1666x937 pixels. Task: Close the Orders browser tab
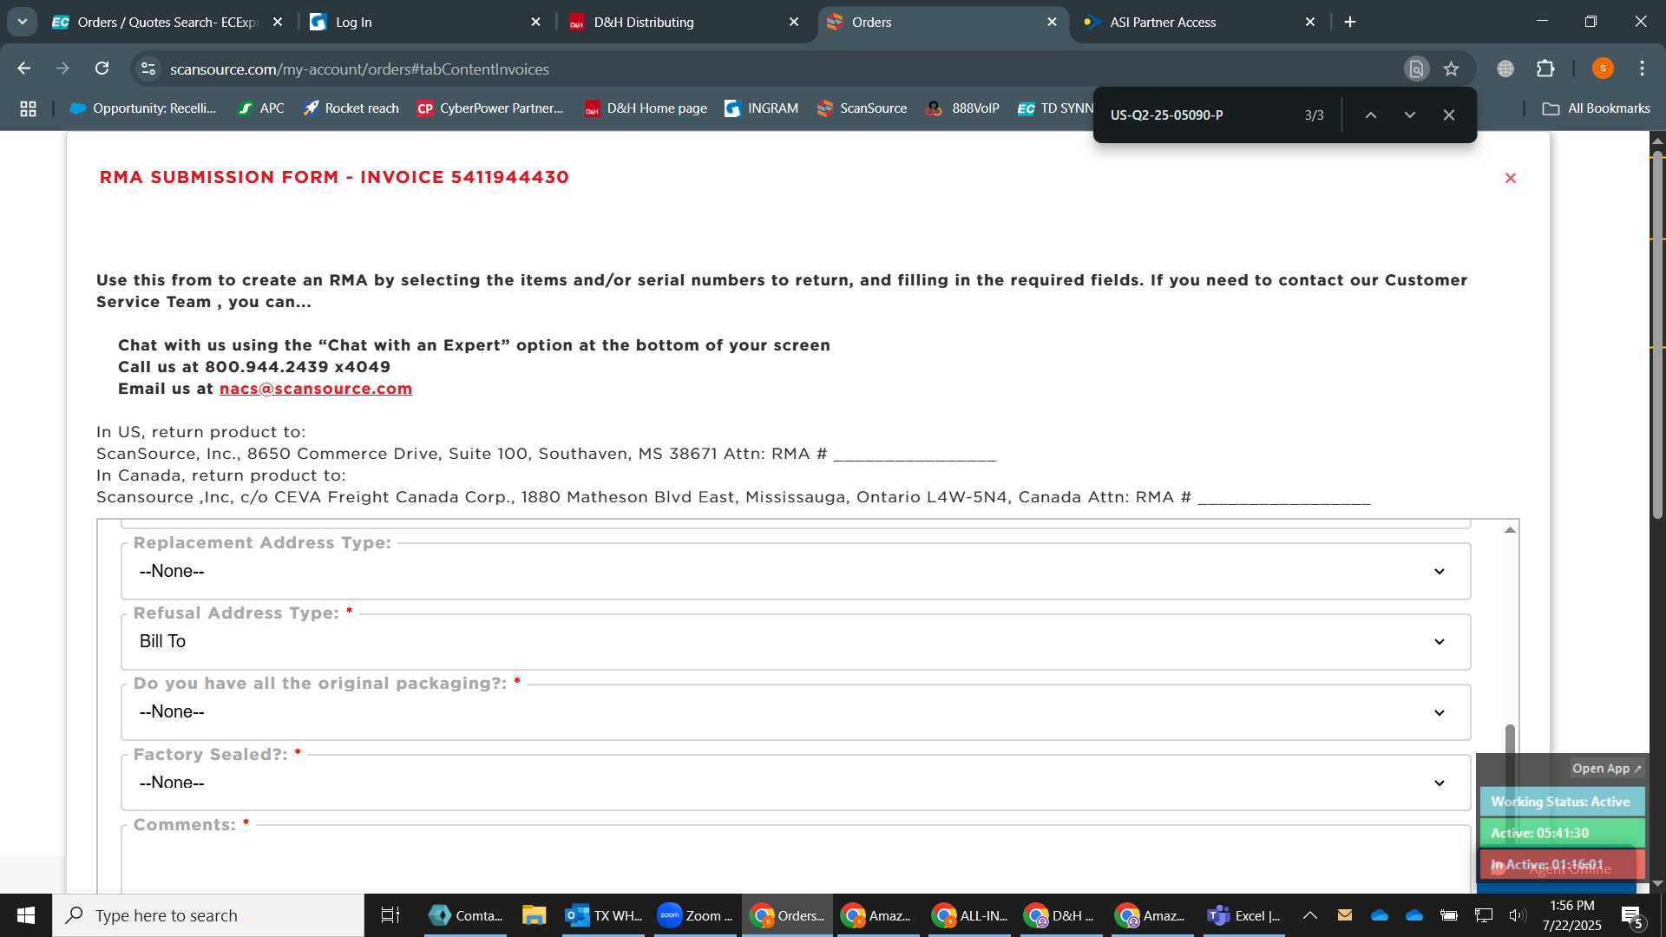pyautogui.click(x=1052, y=23)
